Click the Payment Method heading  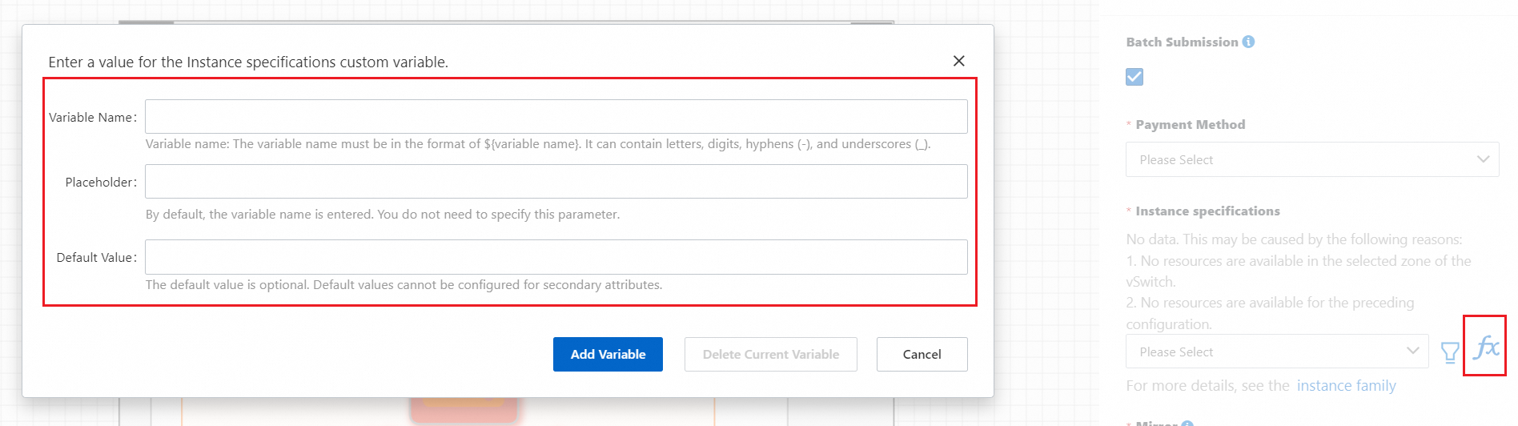[x=1190, y=125]
